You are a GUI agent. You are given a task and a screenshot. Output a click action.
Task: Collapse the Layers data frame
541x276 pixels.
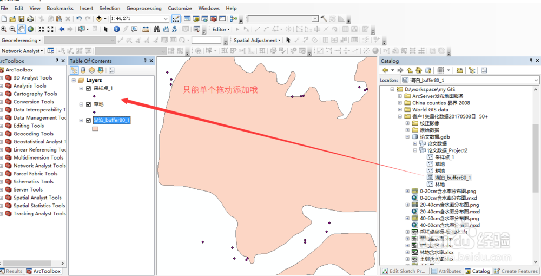click(74, 81)
